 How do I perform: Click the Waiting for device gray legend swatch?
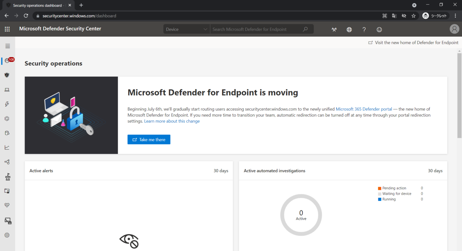[x=380, y=194]
